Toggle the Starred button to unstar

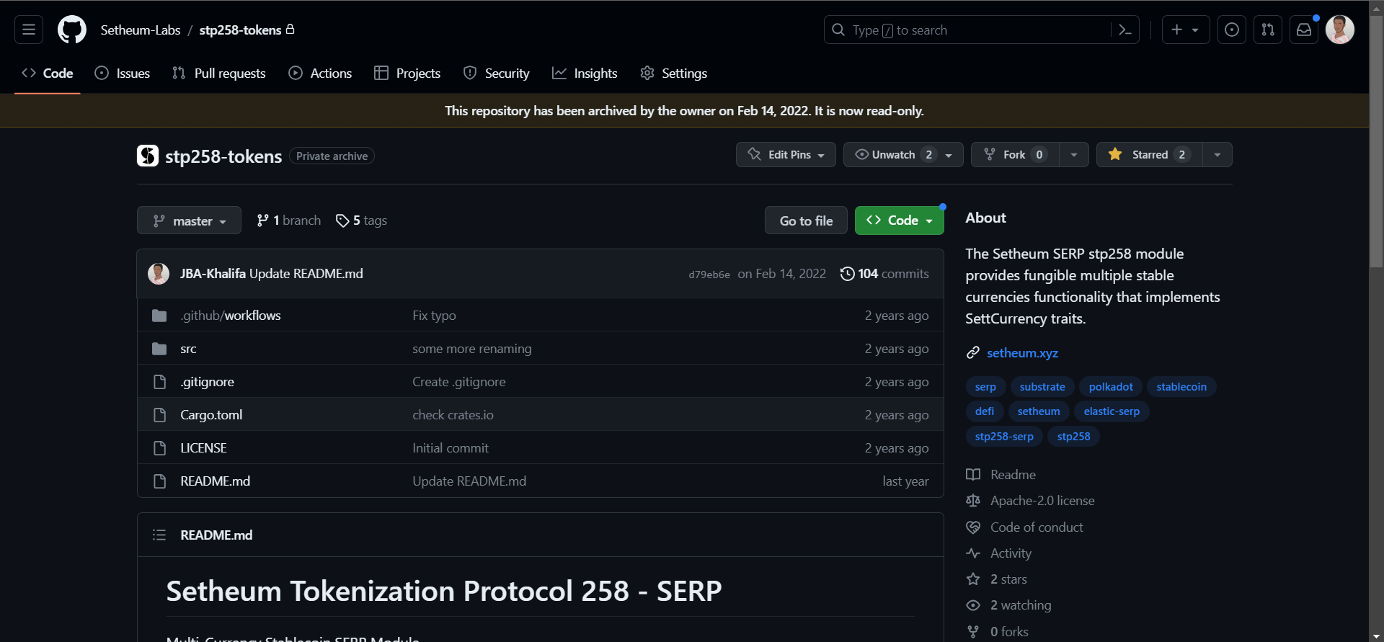(x=1150, y=154)
